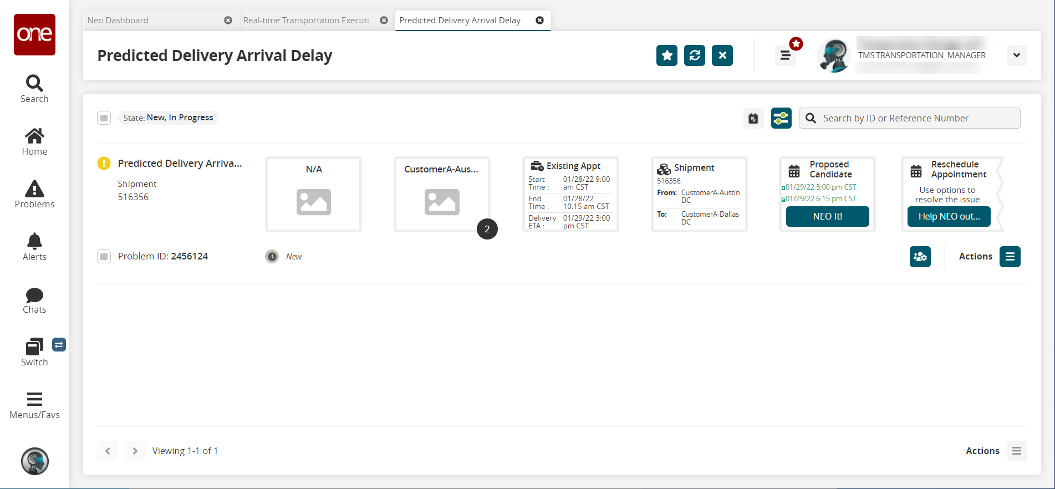
Task: Refresh the Predicted Delivery Arrival Delay page
Action: (695, 55)
